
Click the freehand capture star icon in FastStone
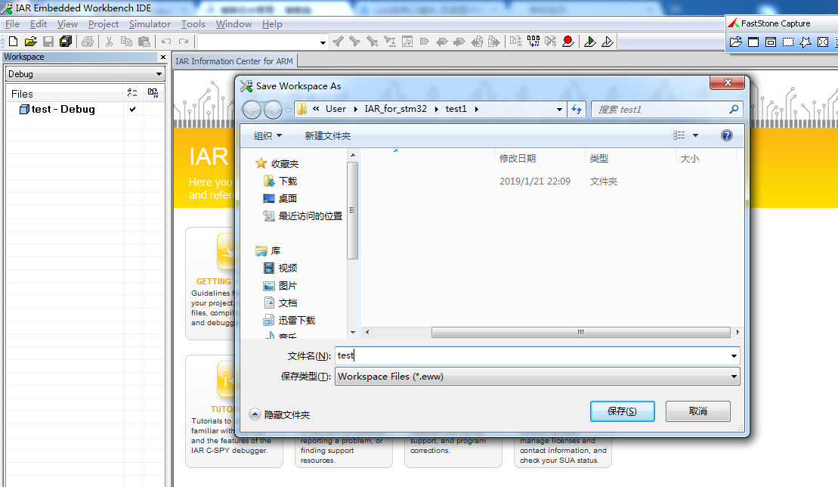[x=806, y=42]
